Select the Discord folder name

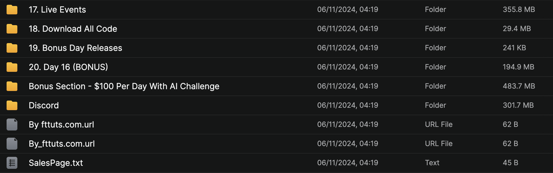point(44,105)
